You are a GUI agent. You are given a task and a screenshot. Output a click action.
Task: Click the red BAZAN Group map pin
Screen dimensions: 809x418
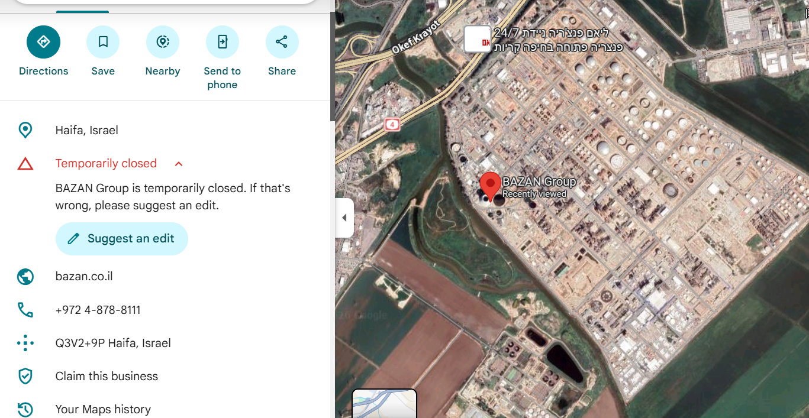(490, 187)
